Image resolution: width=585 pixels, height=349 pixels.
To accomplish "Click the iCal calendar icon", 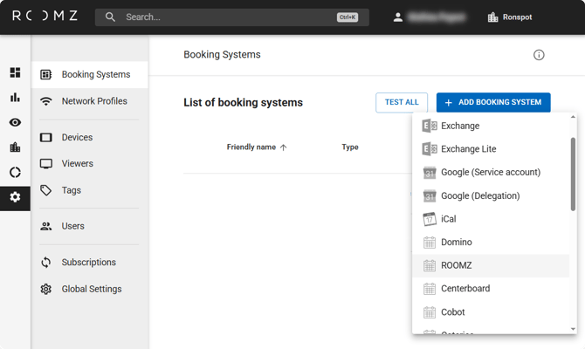I will click(x=430, y=219).
